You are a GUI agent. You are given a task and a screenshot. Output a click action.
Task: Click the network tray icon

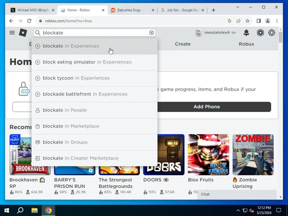click(x=245, y=210)
